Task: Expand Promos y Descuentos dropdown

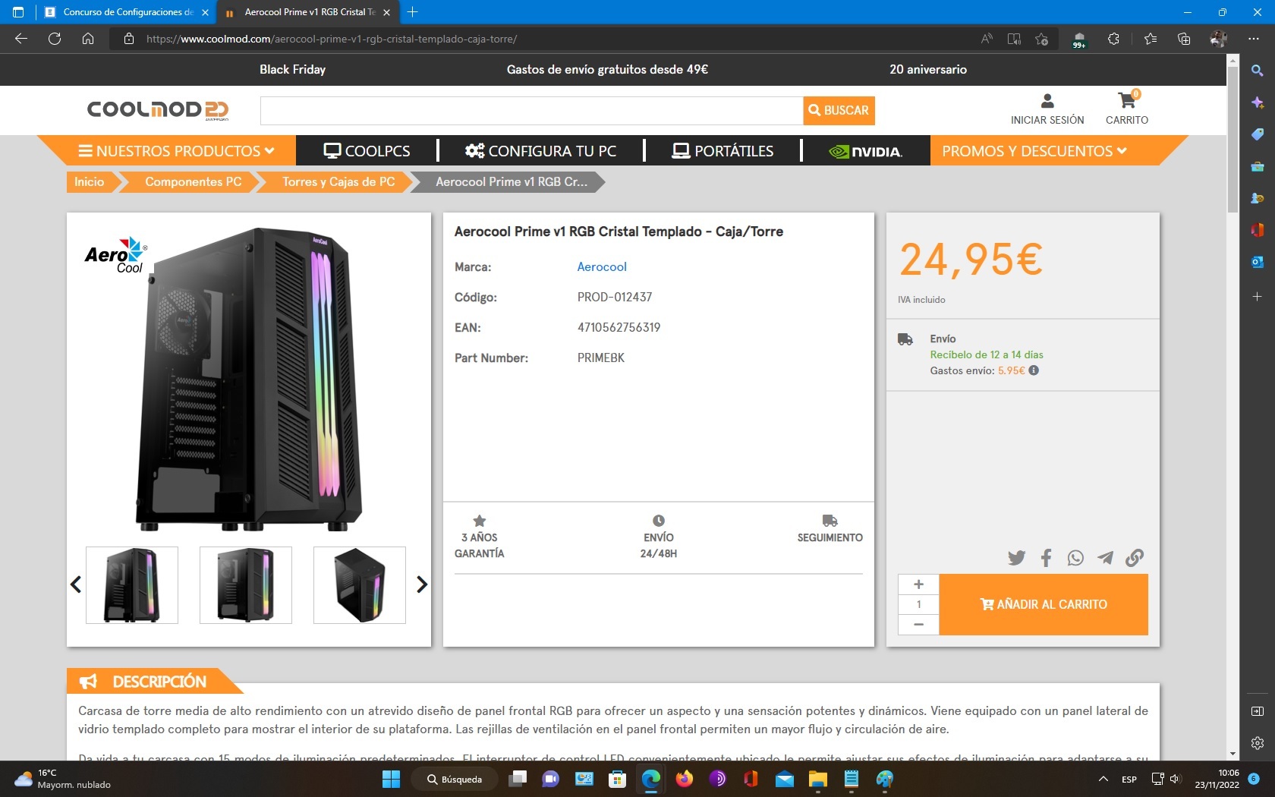Action: pos(1034,151)
